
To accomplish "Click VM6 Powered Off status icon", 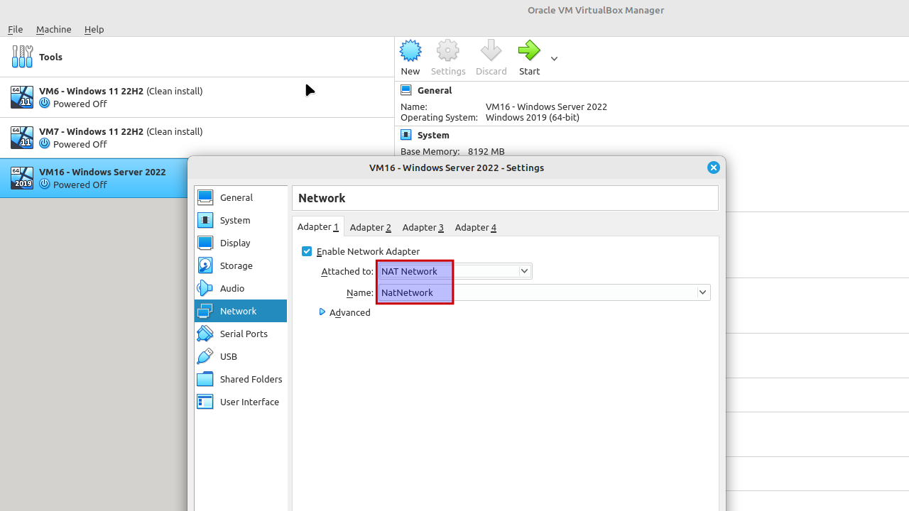I will click(45, 104).
